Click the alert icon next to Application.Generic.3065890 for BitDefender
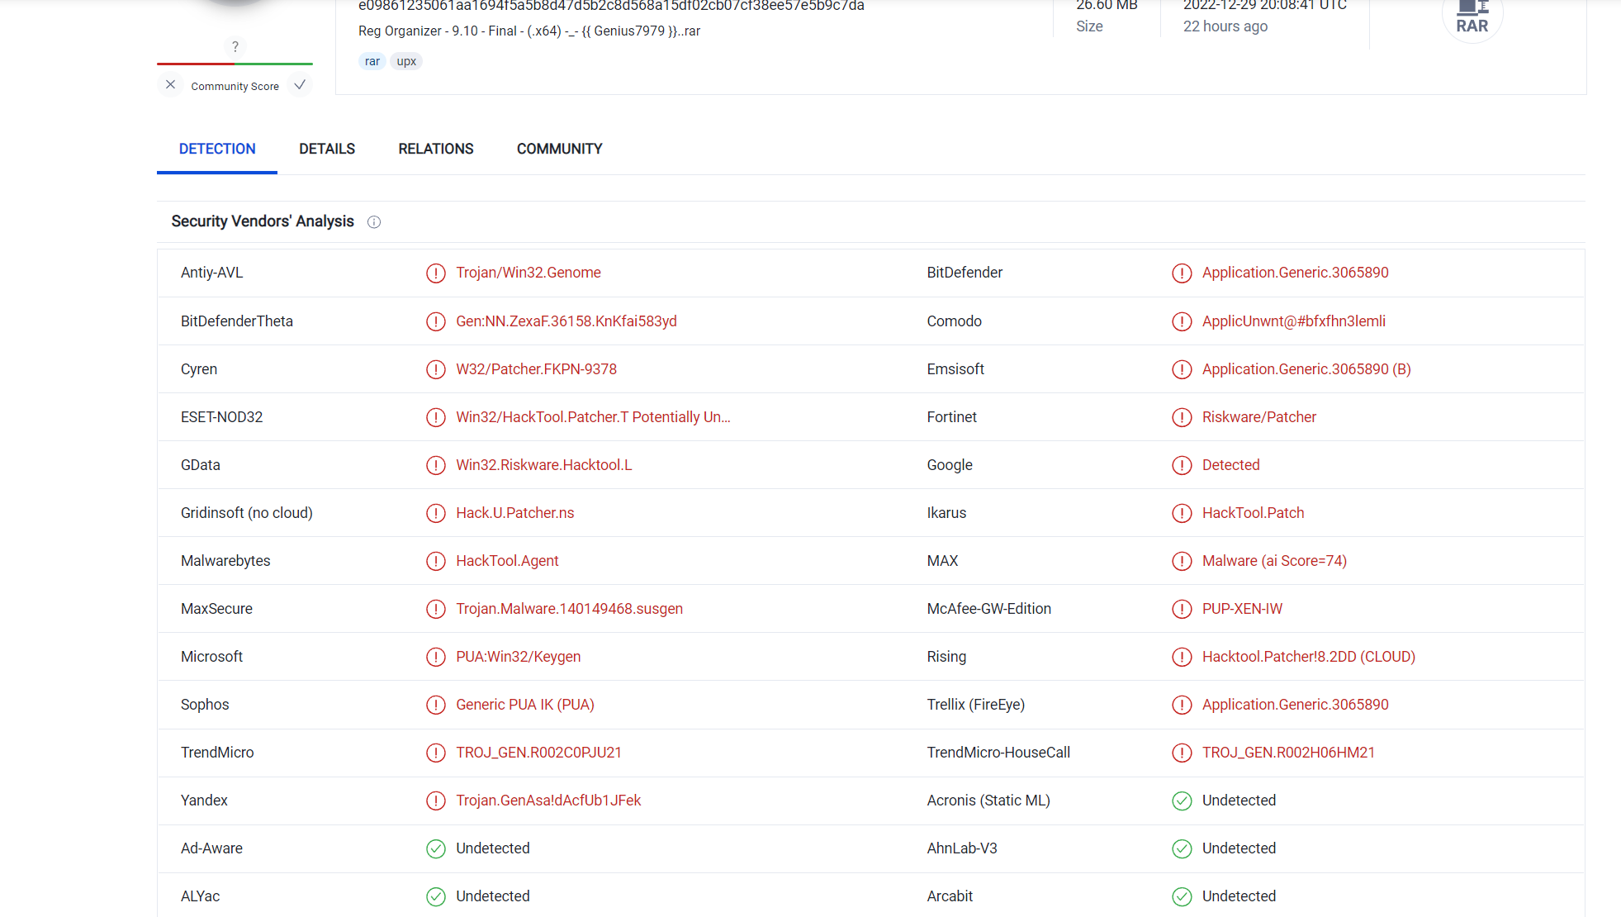This screenshot has width=1621, height=917. click(1182, 273)
